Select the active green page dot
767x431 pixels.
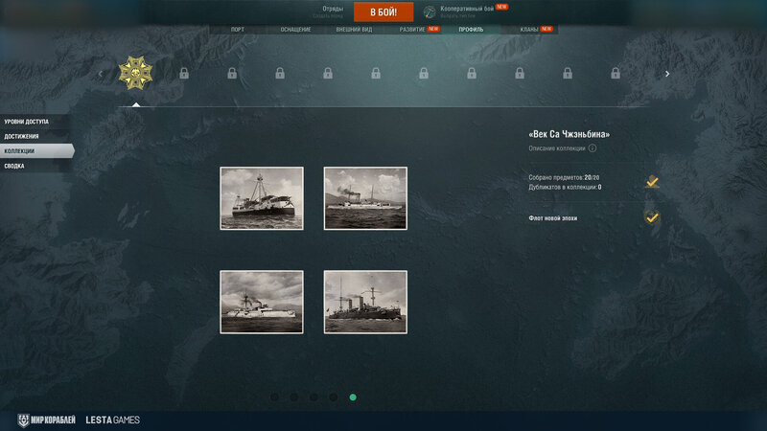point(353,397)
